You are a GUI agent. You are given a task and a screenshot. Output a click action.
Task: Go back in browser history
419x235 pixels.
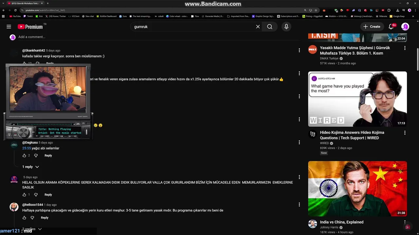click(x=3, y=10)
